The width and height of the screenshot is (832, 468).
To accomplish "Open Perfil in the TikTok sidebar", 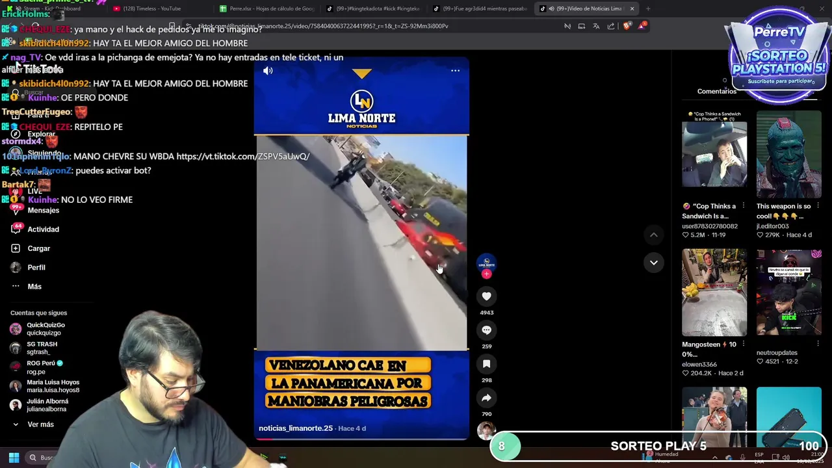I will (36, 268).
